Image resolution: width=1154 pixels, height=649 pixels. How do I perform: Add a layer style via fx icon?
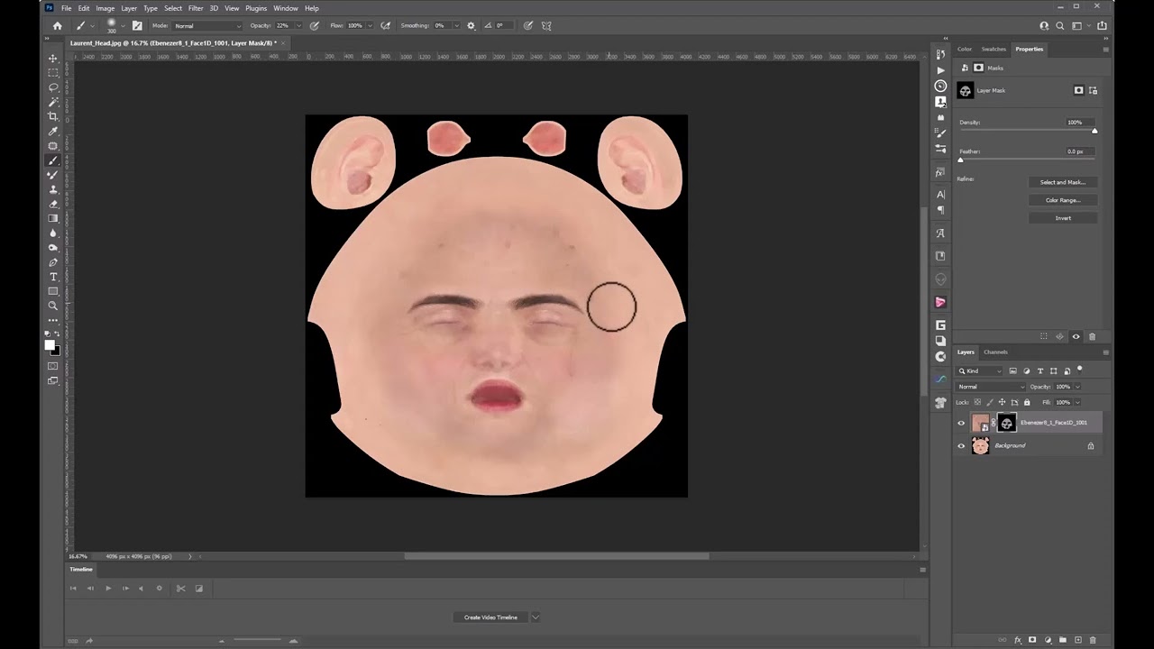click(1018, 640)
